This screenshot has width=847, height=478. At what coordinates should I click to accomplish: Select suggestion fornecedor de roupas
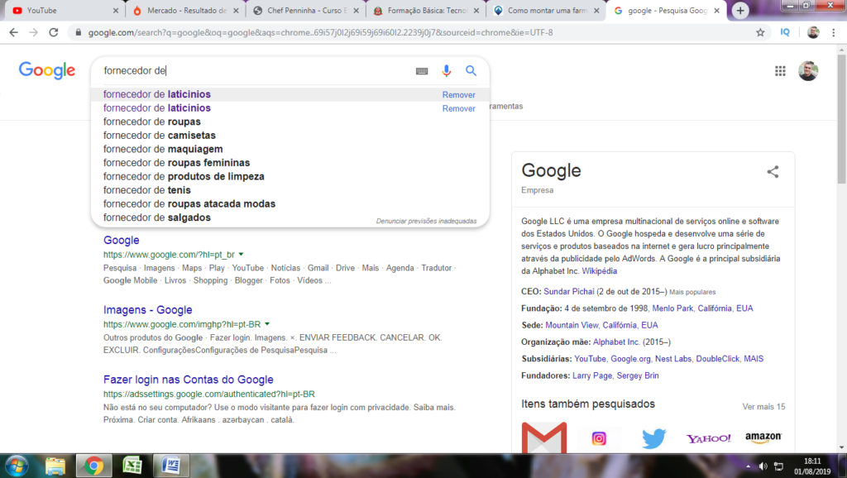[x=290, y=122]
